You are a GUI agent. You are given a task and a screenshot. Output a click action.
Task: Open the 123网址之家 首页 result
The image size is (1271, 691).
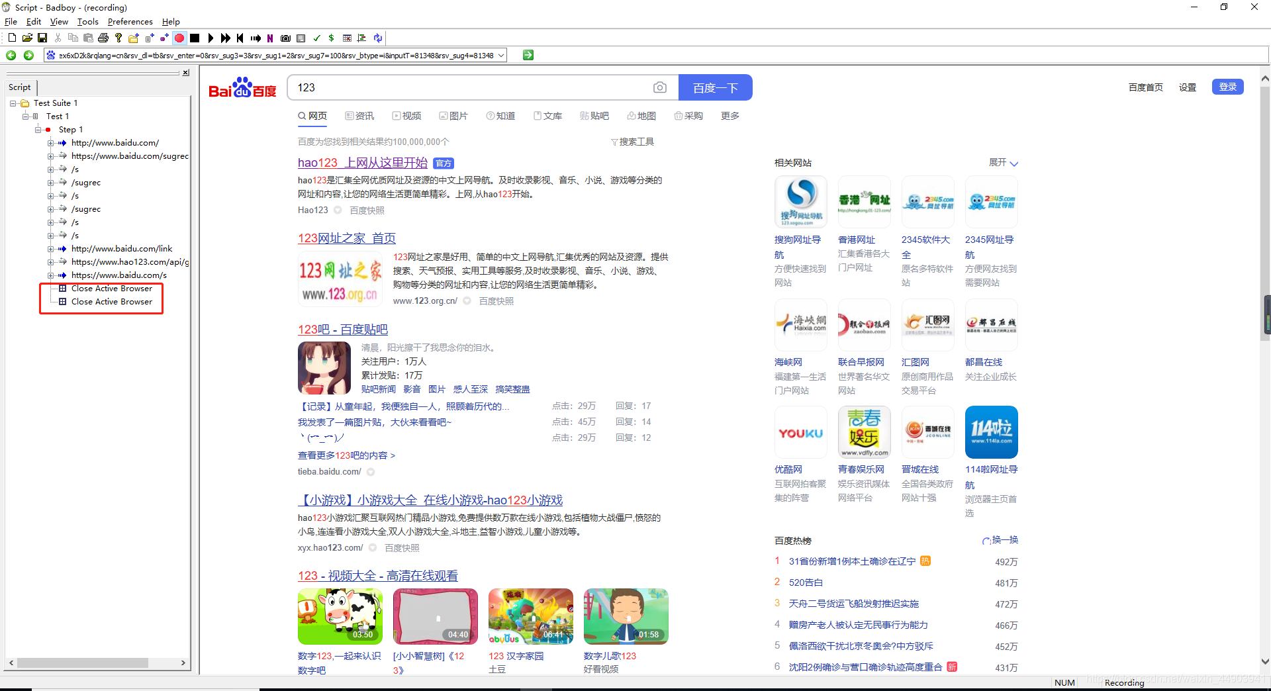tap(347, 238)
